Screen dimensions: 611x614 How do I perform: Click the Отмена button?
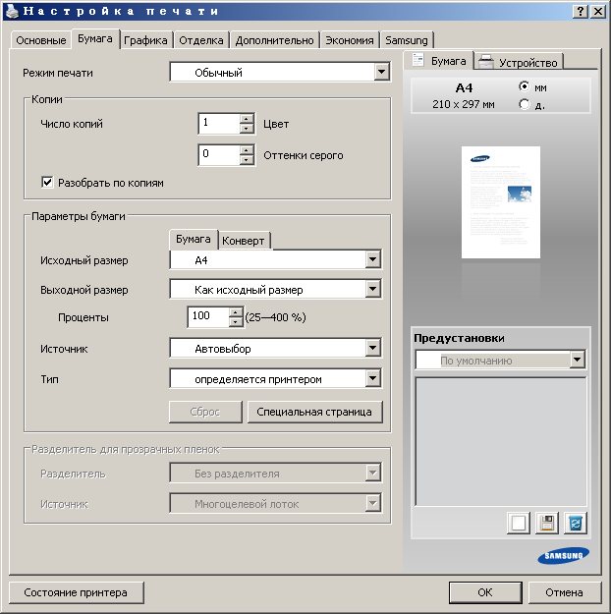565,592
